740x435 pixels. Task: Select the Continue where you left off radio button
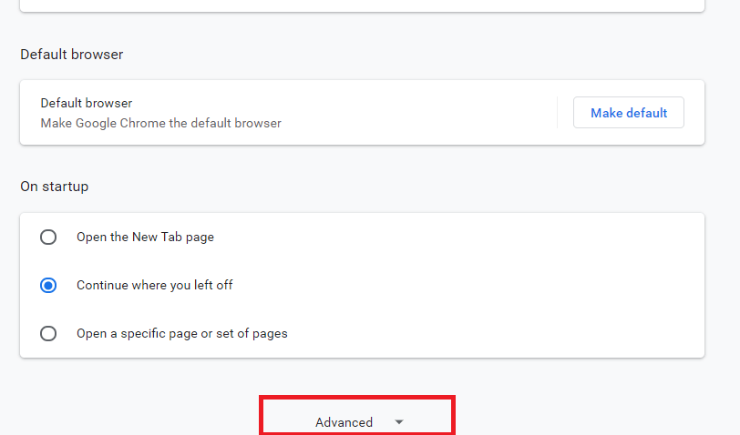[x=48, y=285]
